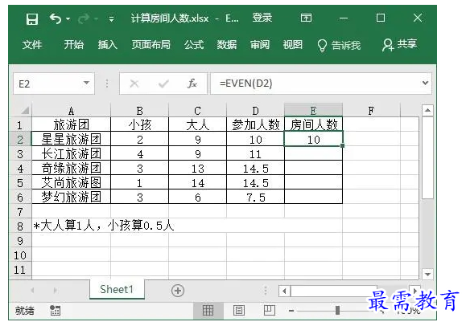Image resolution: width=466 pixels, height=326 pixels.
Task: Click cell containing 长江旅游团
Action: click(71, 153)
